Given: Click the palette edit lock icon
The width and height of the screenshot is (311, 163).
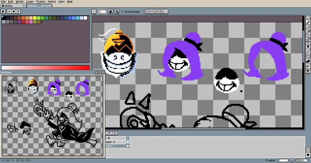Looking at the screenshot, I should click(x=3, y=11).
